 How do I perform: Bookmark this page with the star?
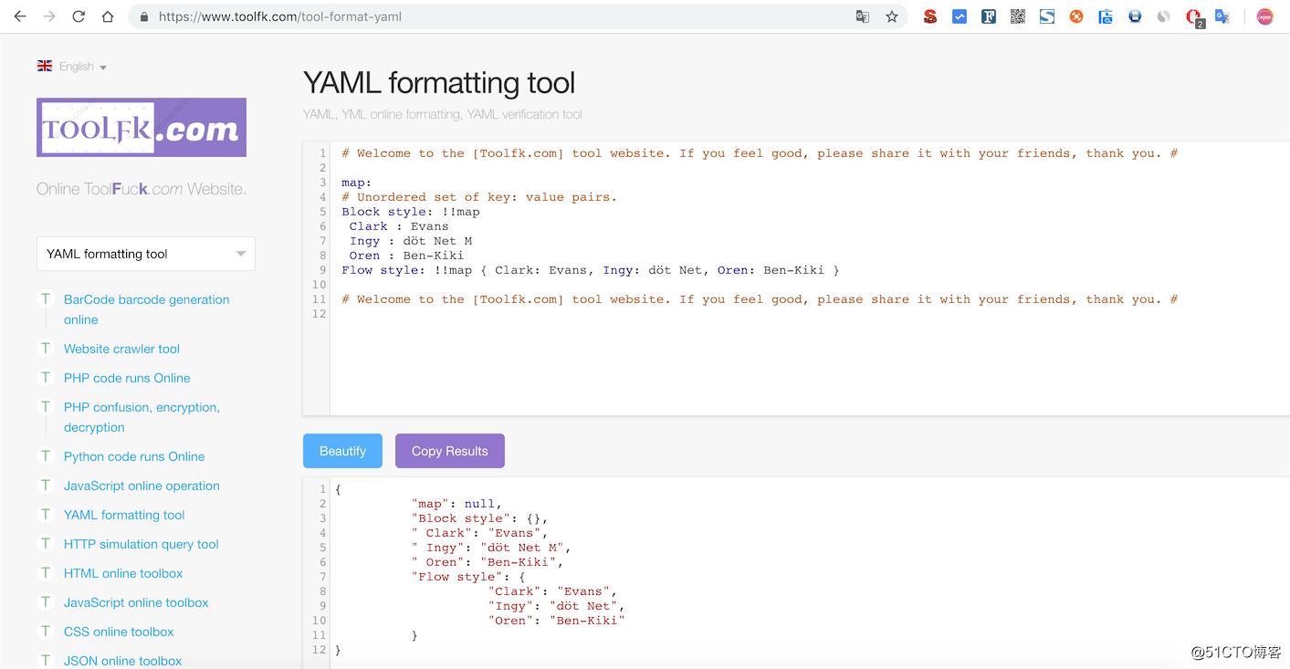(892, 16)
